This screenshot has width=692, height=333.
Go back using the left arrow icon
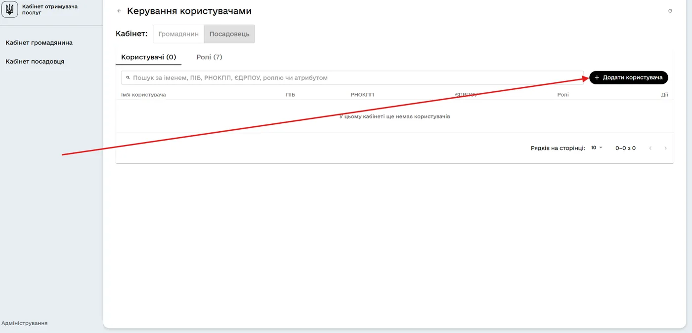click(x=119, y=11)
